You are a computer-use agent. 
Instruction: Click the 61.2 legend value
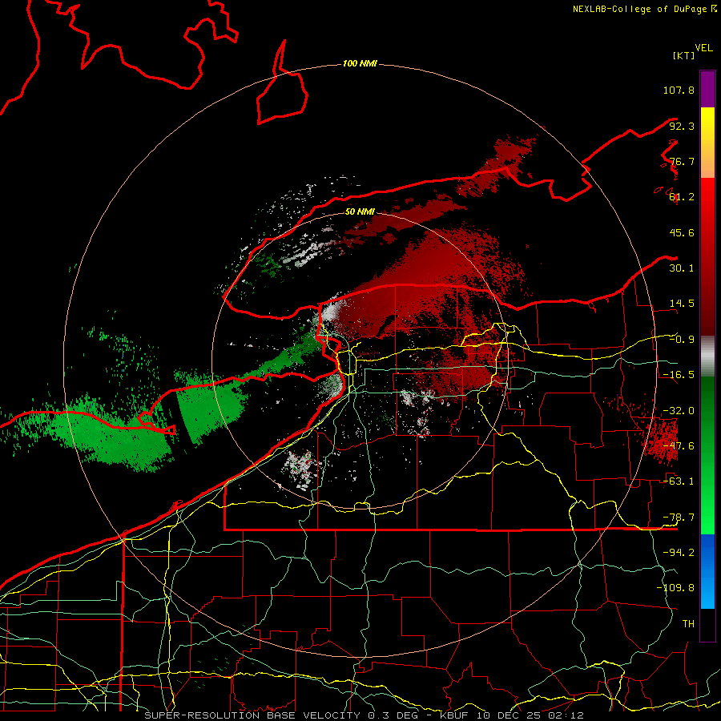[682, 197]
